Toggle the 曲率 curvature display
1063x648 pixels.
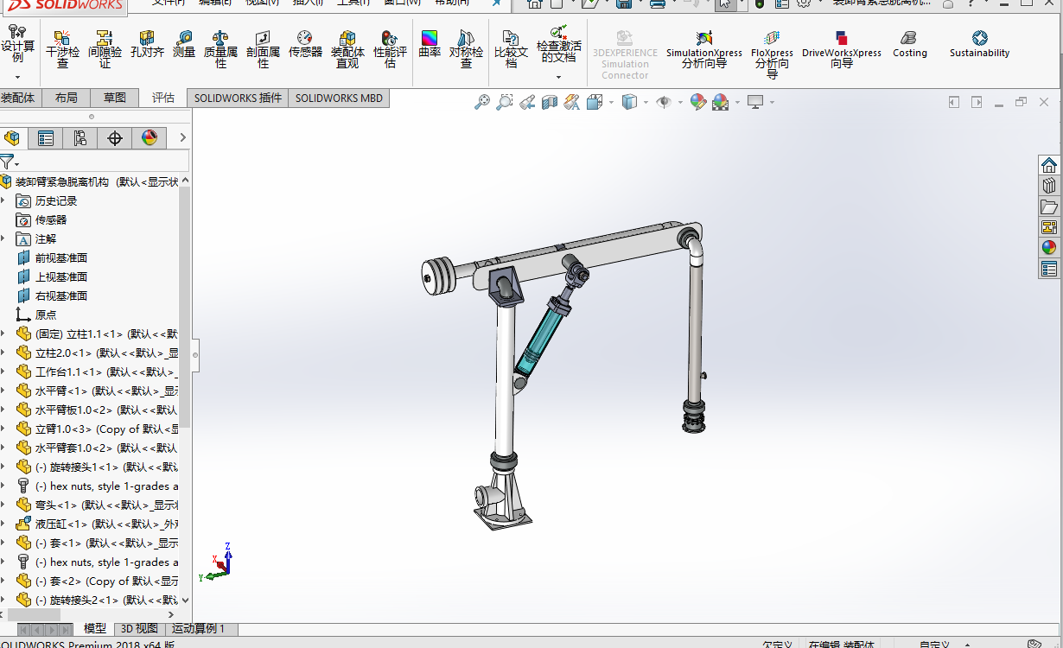[x=430, y=45]
